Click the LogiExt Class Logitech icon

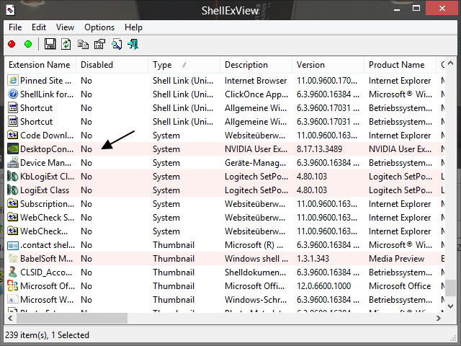13,190
